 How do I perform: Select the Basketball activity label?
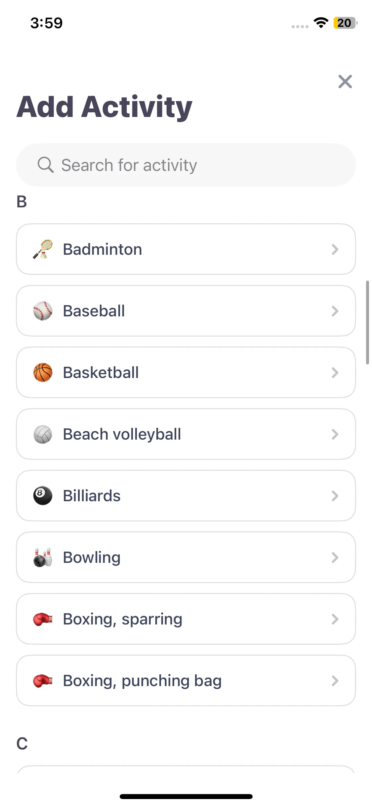pyautogui.click(x=101, y=372)
